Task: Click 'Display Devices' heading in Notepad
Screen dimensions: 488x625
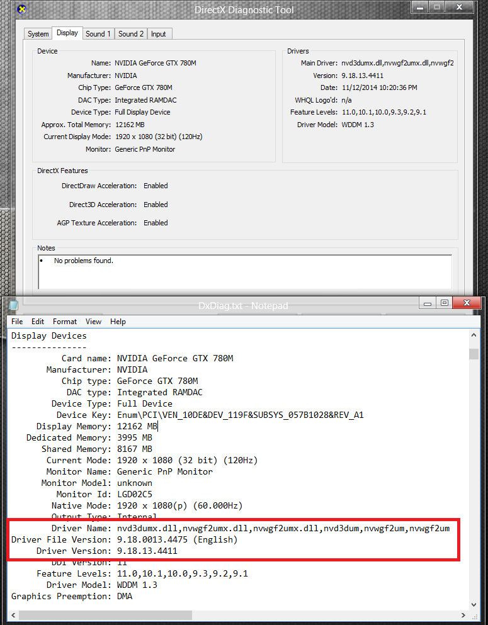Action: pyautogui.click(x=48, y=335)
